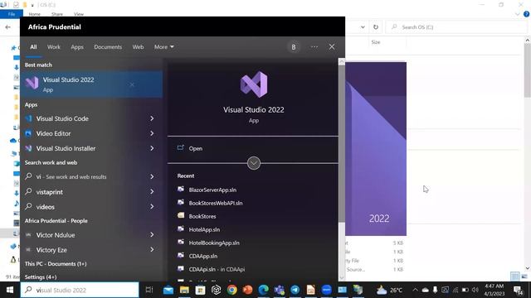Open address bar history dropdown in Explorer
This screenshot has height=298, width=531.
pyautogui.click(x=363, y=27)
